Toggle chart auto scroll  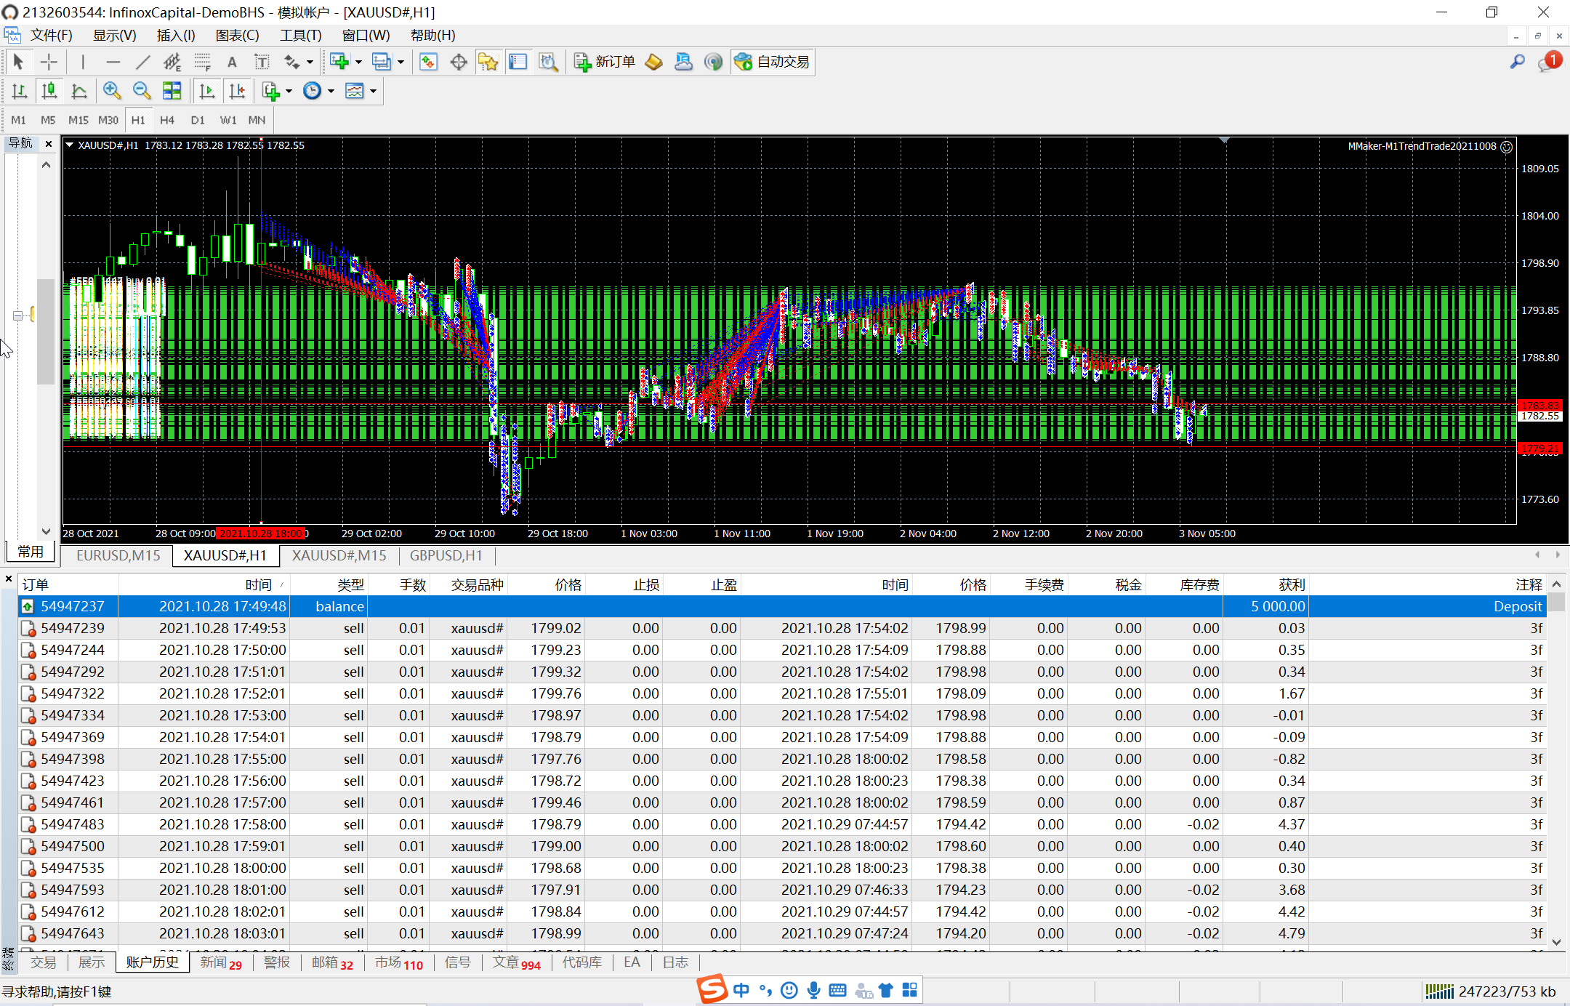(x=207, y=91)
